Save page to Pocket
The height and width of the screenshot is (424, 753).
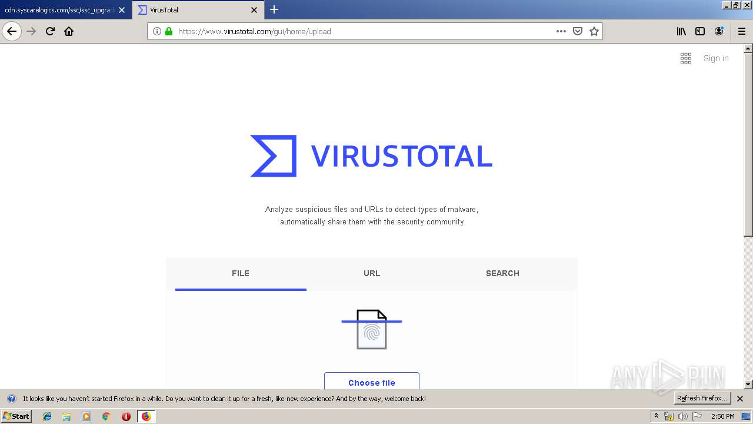[578, 31]
